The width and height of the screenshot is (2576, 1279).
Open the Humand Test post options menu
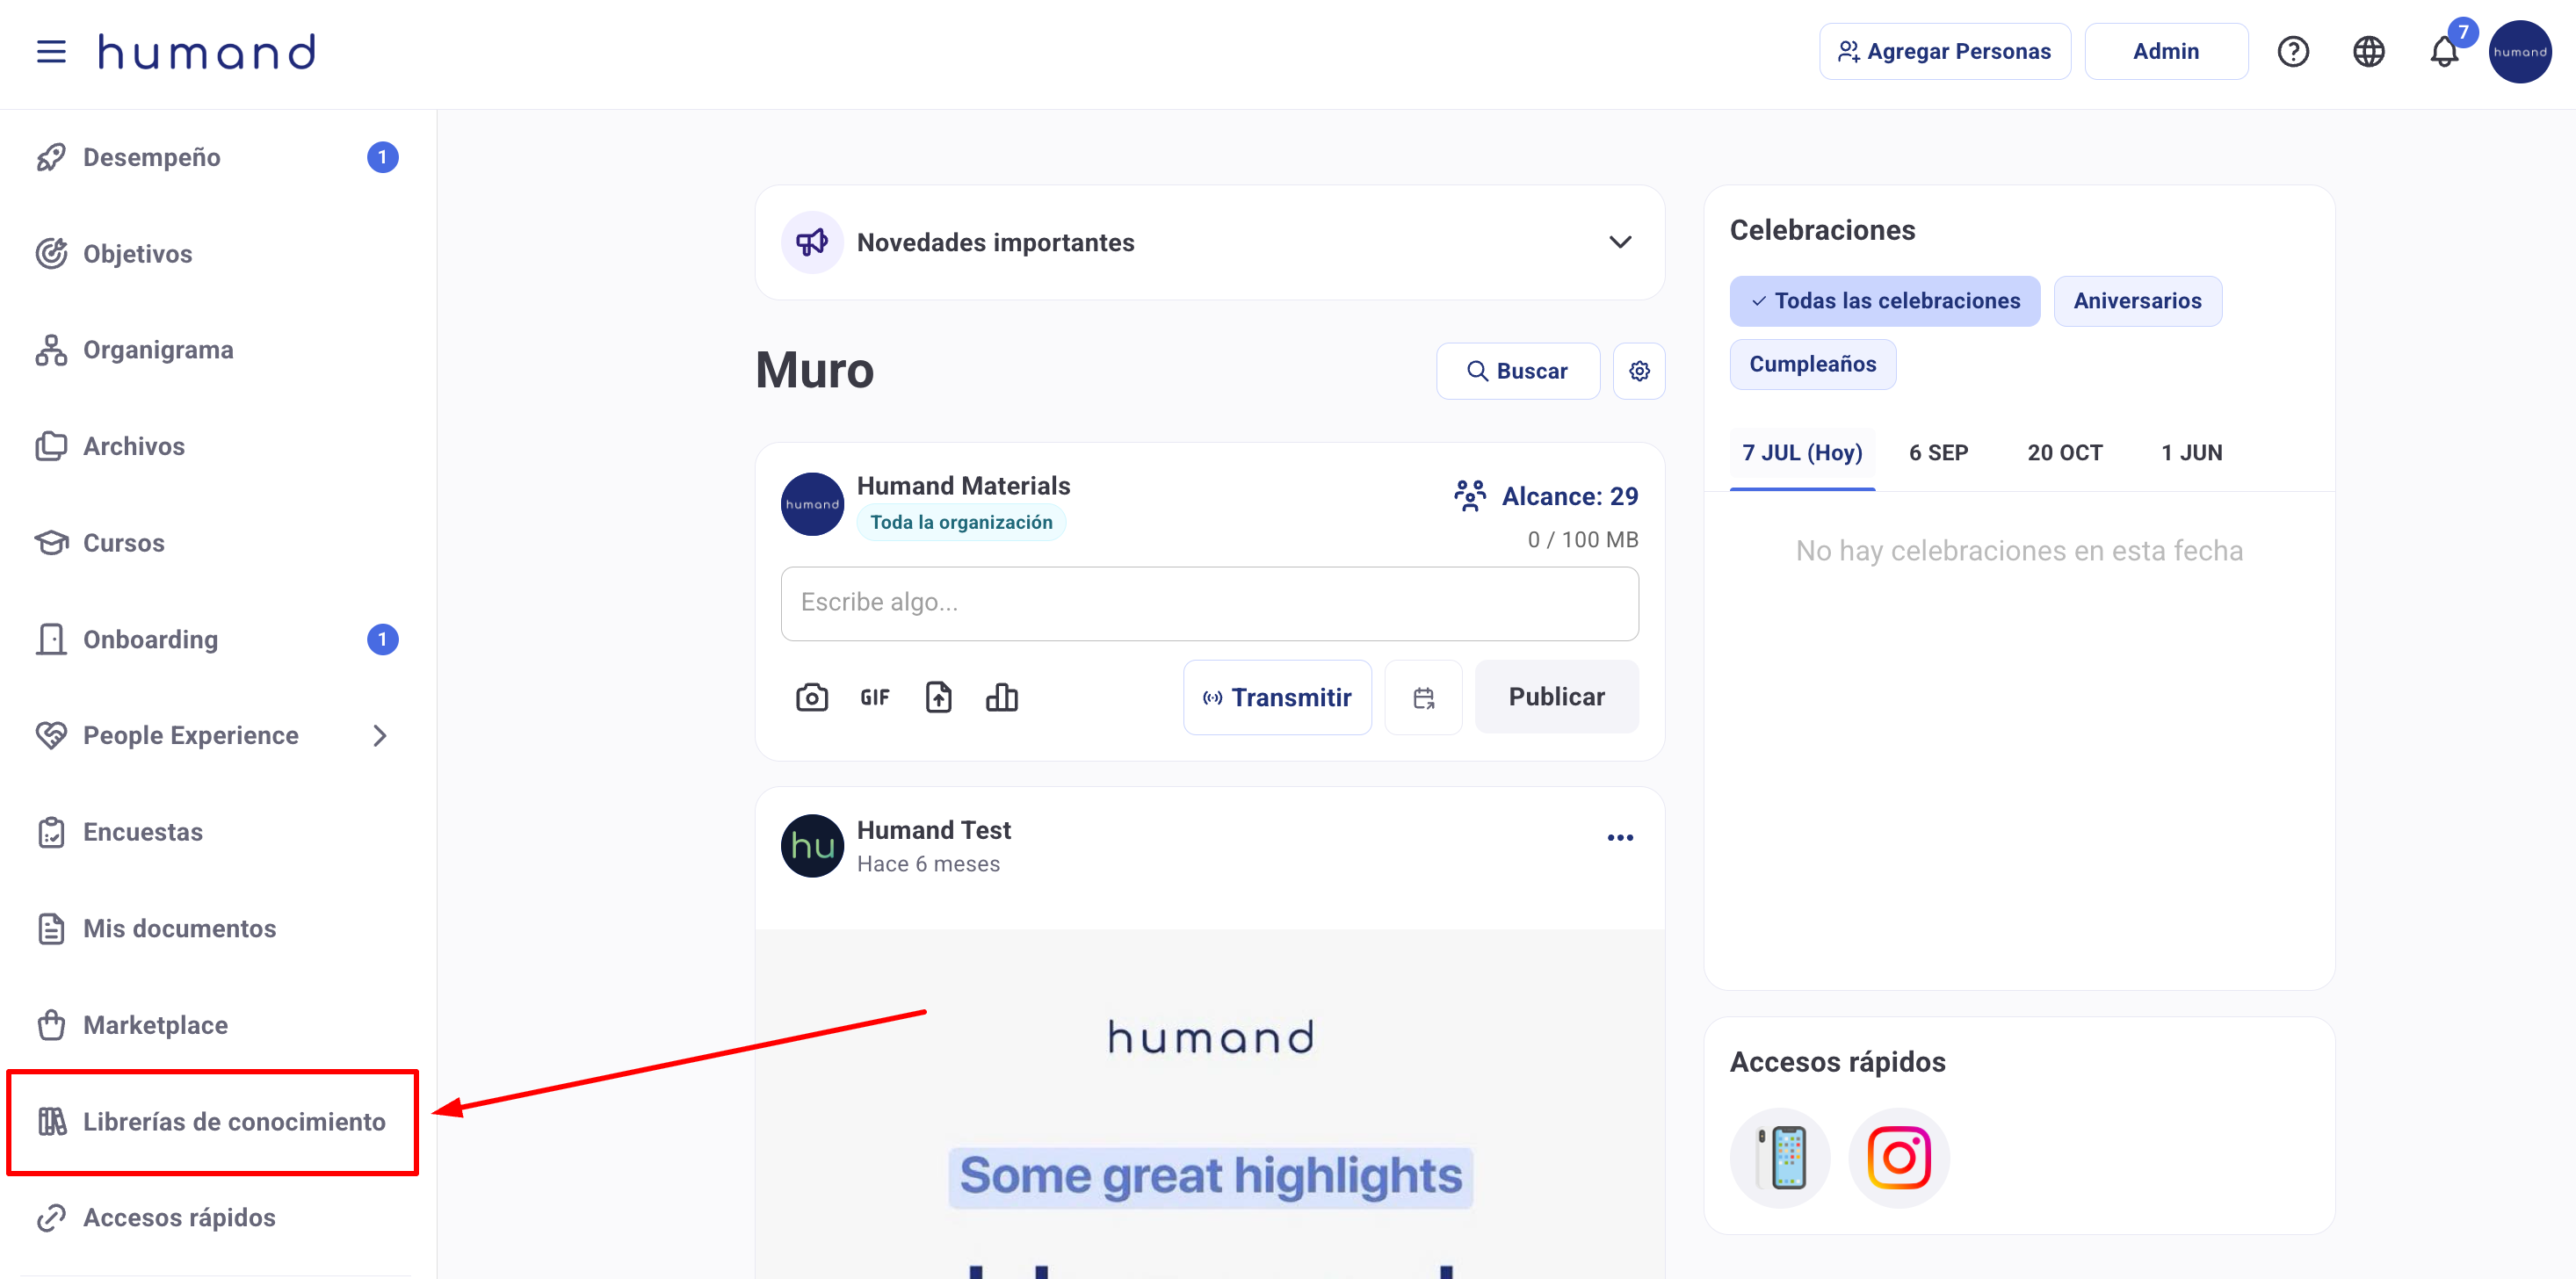pos(1620,837)
